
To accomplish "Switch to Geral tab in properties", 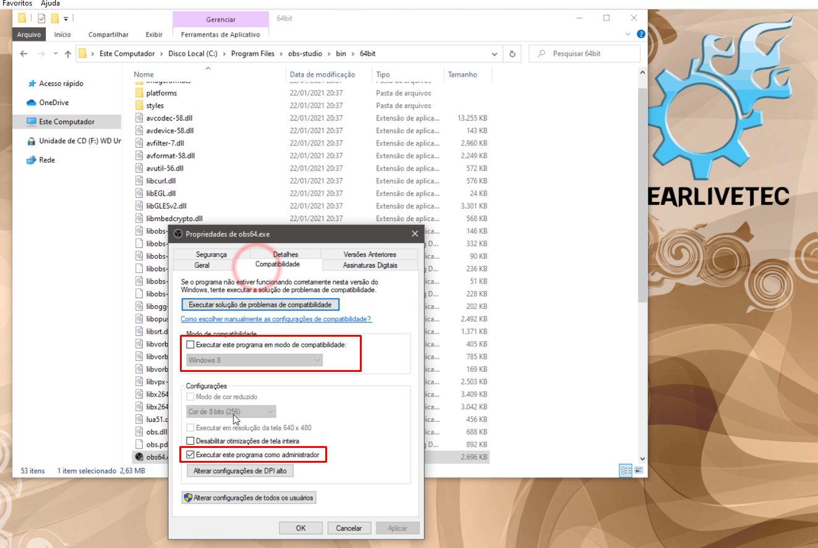I will [202, 265].
